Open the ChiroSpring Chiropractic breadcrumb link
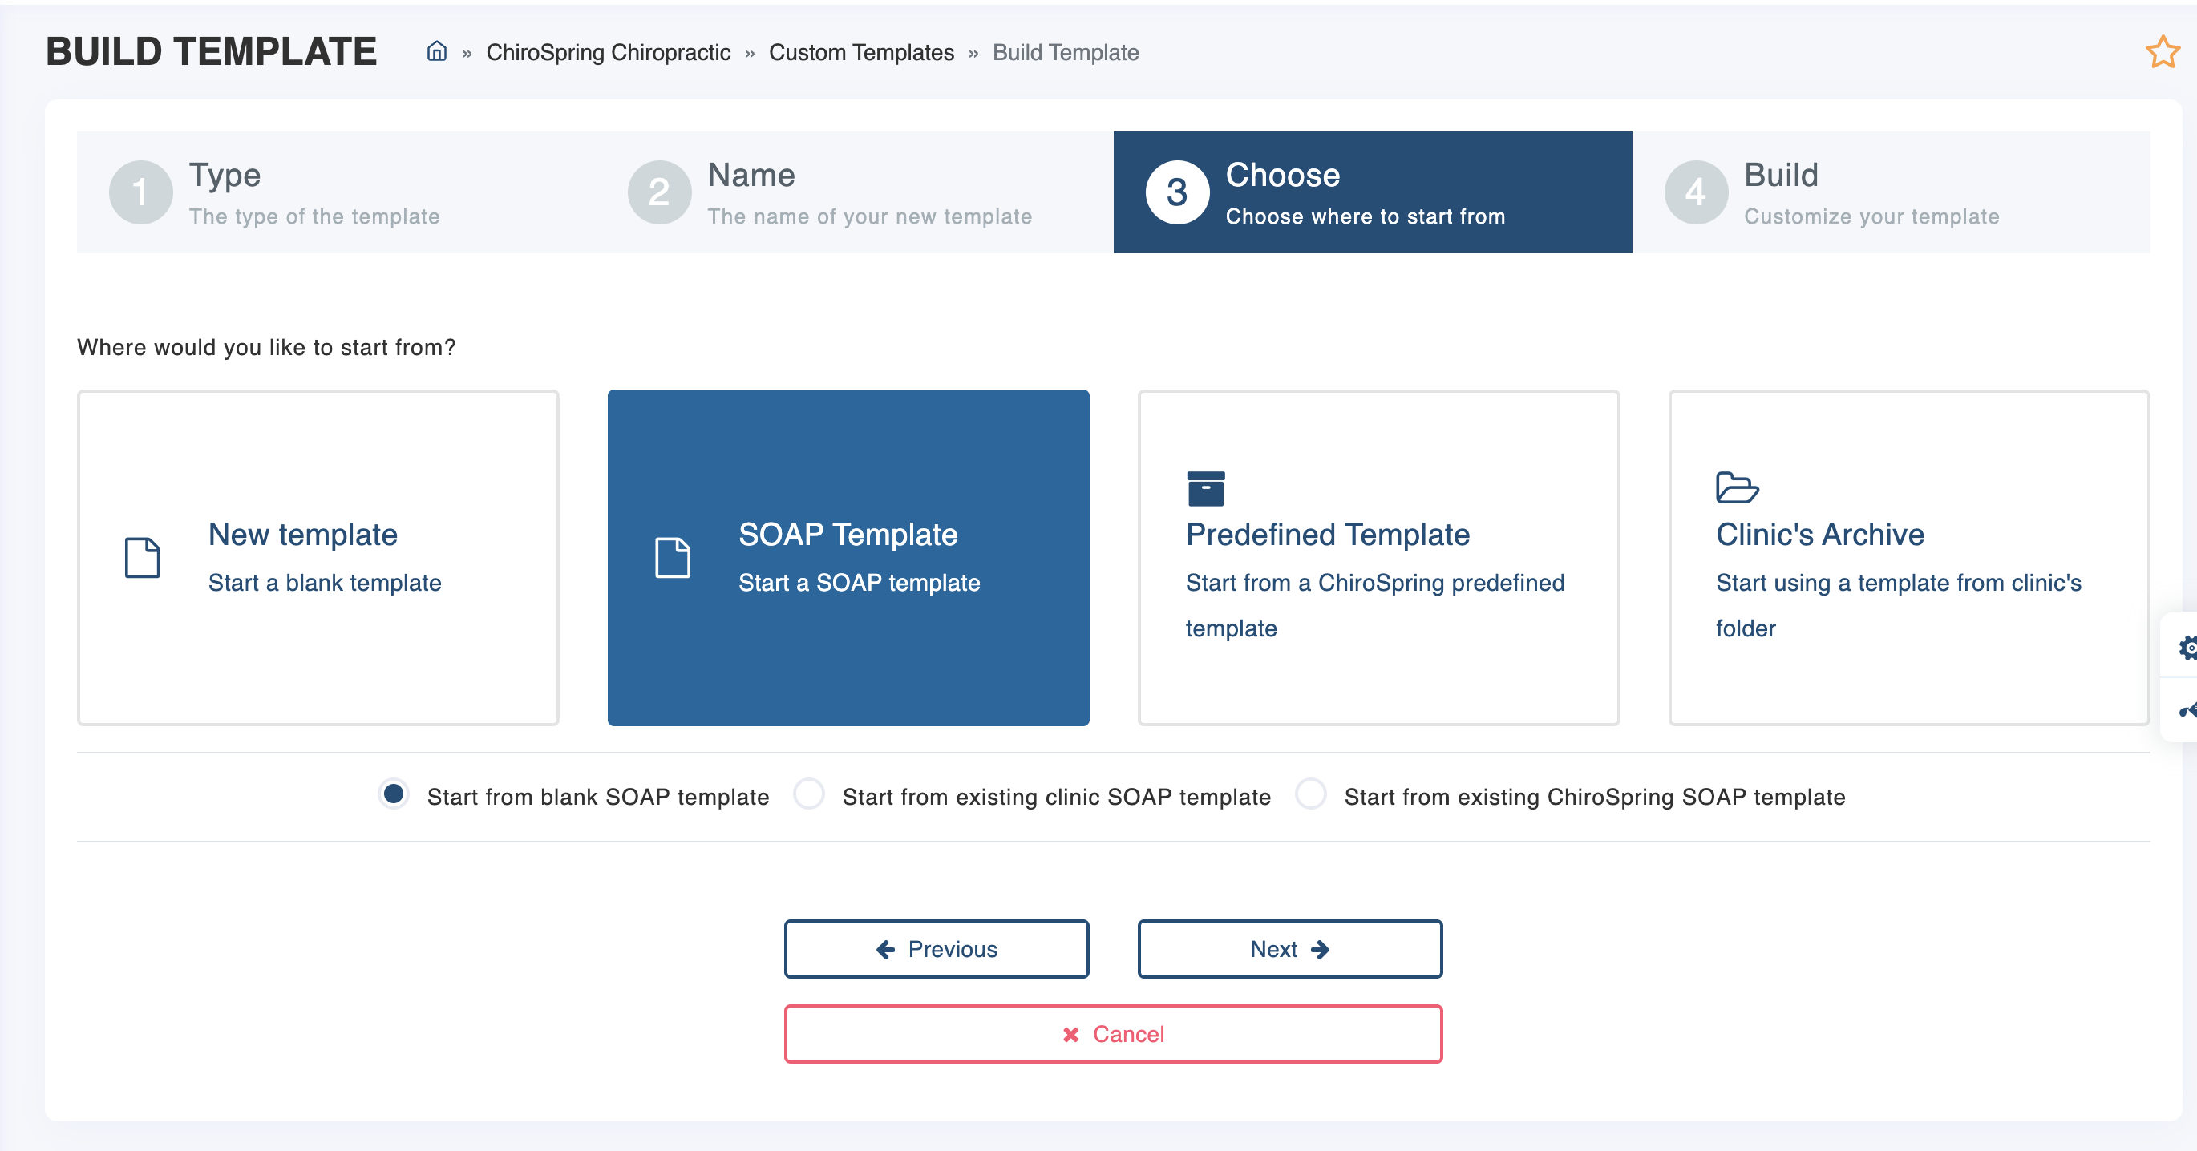 click(607, 53)
